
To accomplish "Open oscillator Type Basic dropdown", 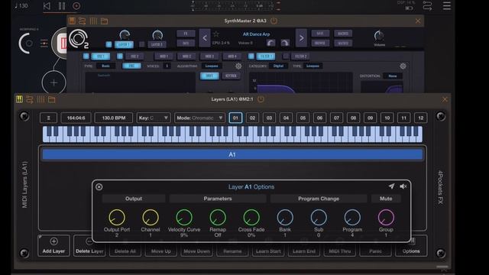I will [105, 66].
